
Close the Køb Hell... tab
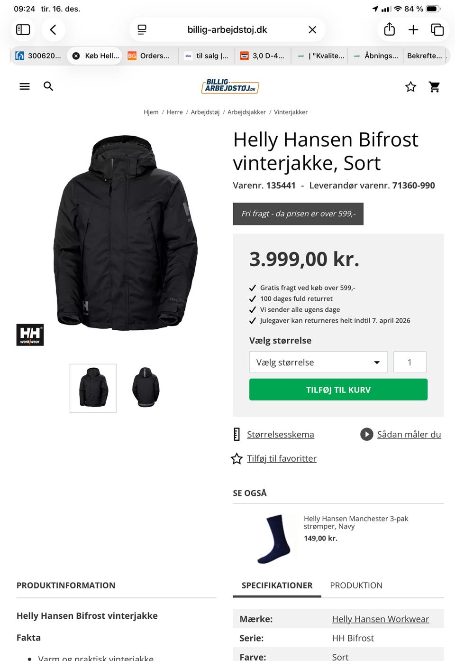[76, 56]
